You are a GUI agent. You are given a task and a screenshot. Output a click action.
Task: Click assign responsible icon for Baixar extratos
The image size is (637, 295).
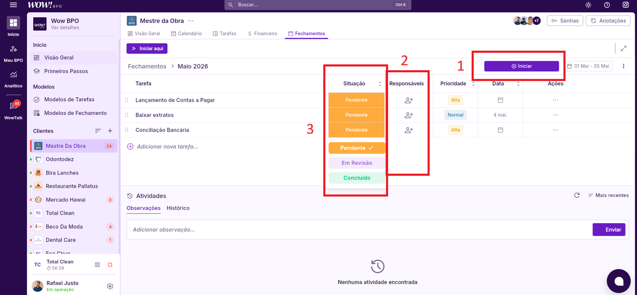coord(408,115)
